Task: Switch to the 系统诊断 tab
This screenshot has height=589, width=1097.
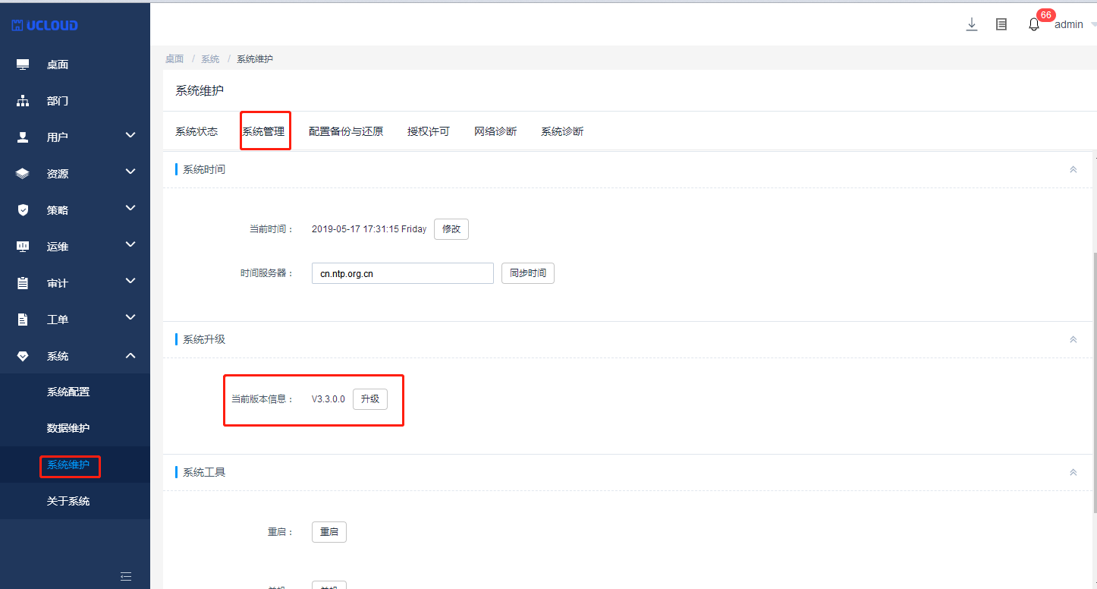Action: pos(562,131)
